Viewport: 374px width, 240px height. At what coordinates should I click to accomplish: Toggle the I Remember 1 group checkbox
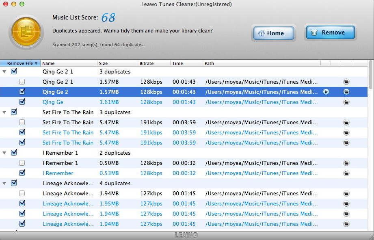tap(14, 152)
